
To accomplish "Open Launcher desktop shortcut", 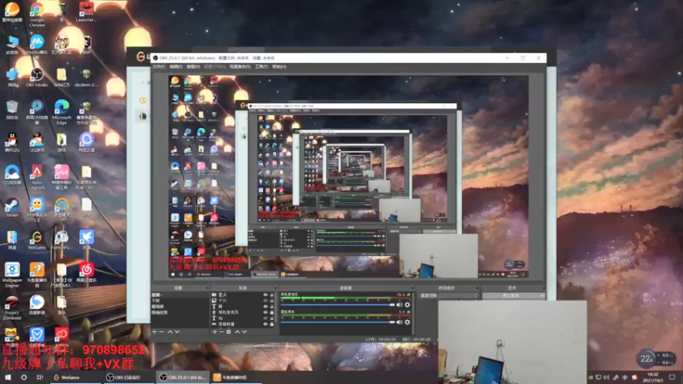I will point(86,12).
